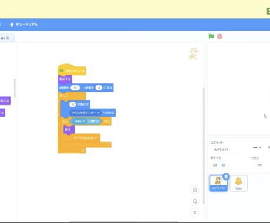Reset workspace zoom with equals icon
270x223 pixels.
[x=195, y=212]
